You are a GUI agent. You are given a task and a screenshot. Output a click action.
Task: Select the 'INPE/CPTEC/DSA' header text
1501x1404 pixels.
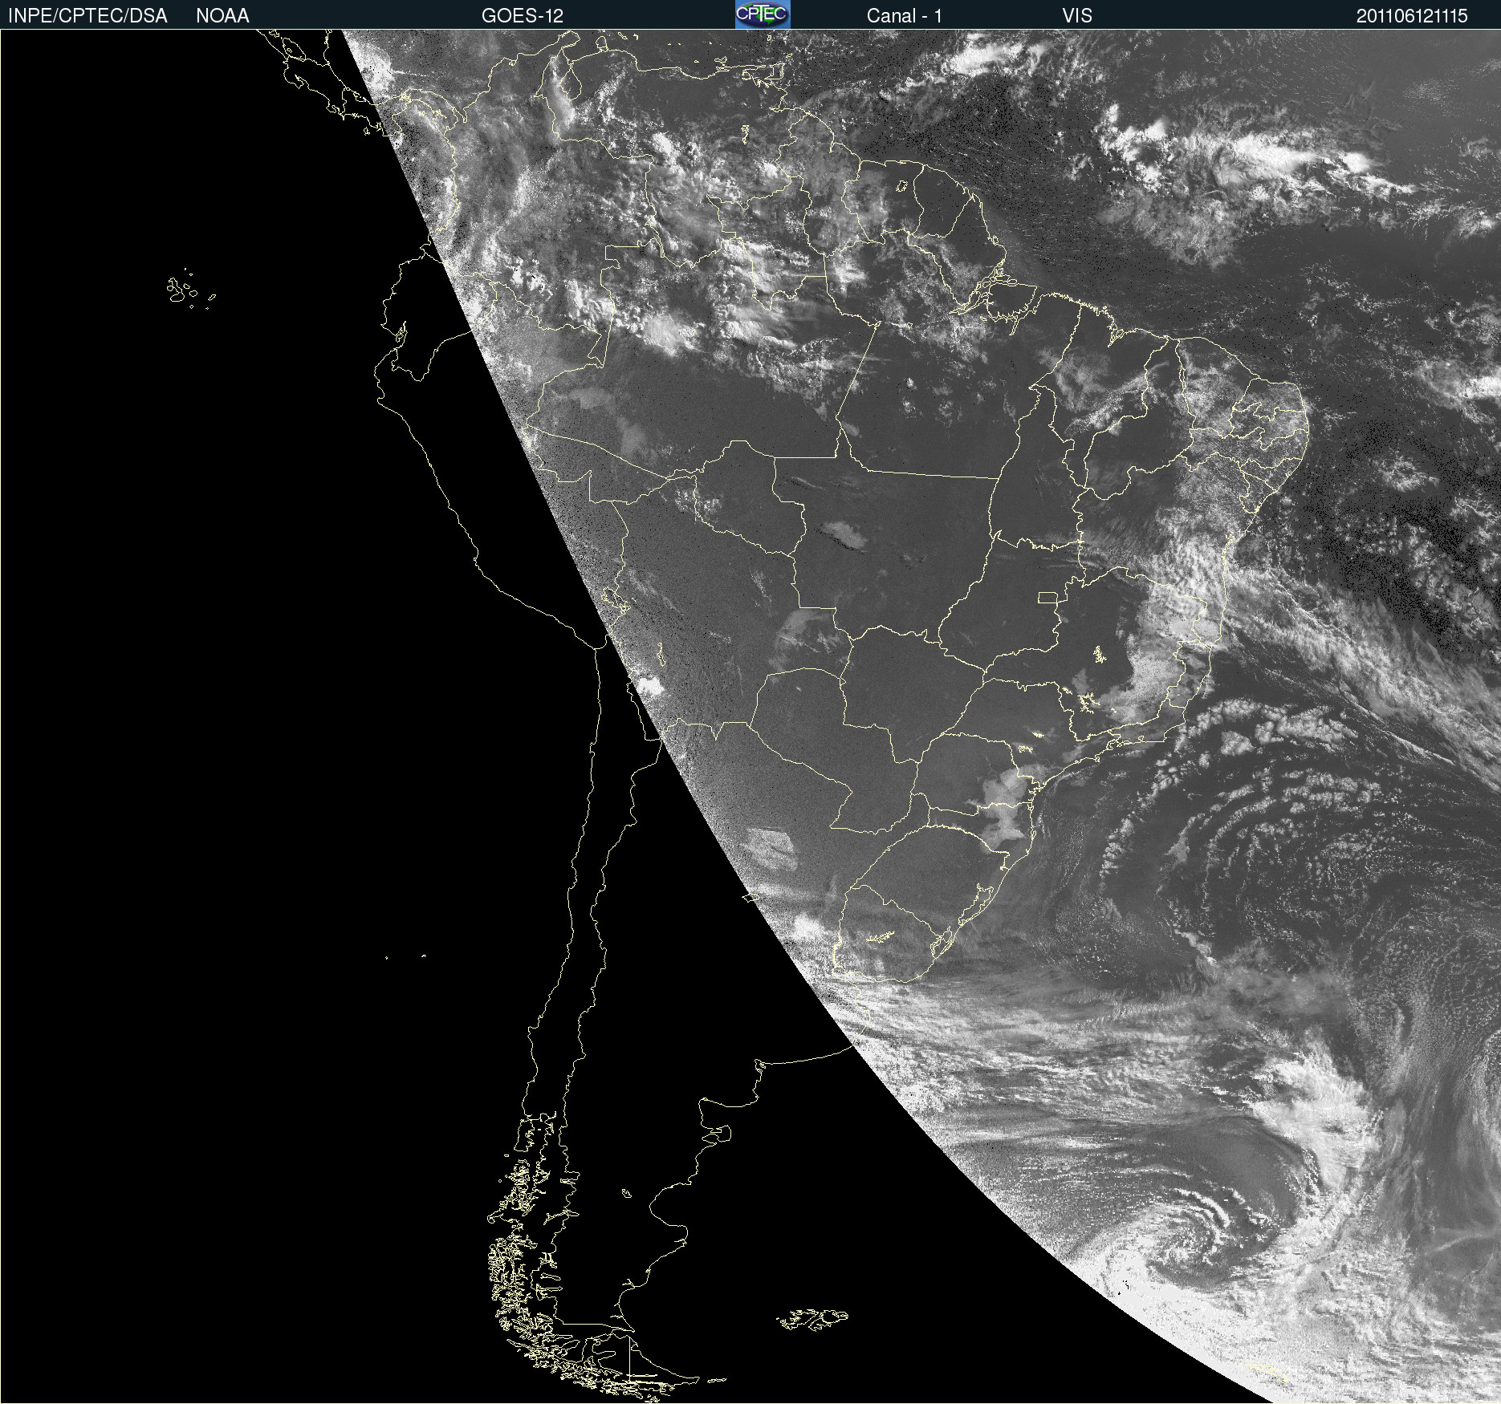point(87,16)
